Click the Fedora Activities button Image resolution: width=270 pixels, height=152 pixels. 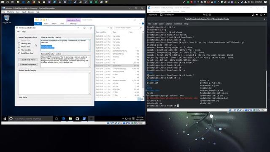[x=153, y=15]
